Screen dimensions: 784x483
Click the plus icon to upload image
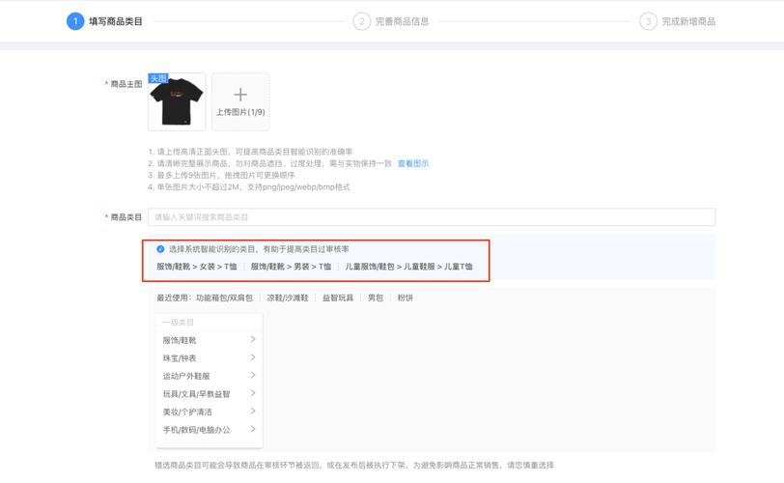(x=240, y=95)
